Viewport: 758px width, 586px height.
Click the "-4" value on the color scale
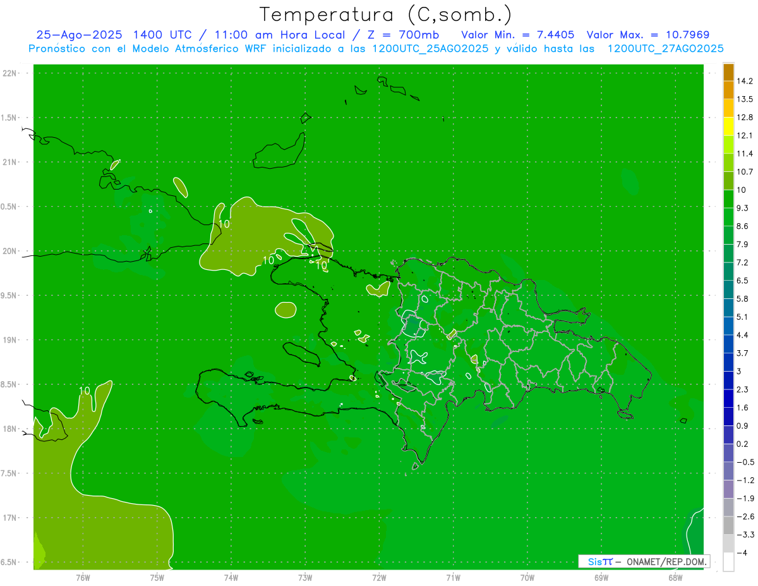(x=742, y=553)
